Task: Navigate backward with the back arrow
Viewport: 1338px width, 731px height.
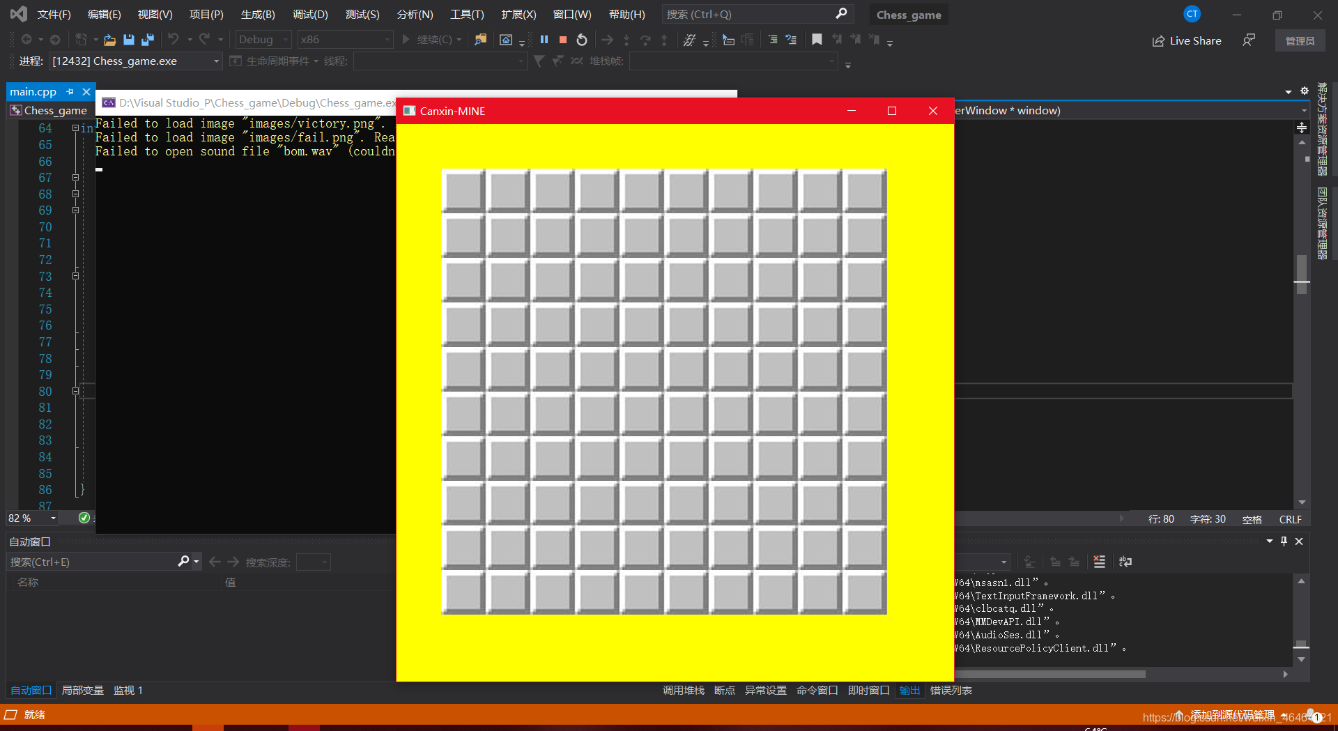Action: point(26,40)
